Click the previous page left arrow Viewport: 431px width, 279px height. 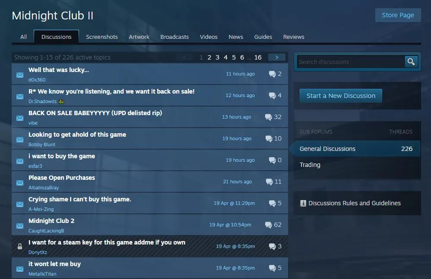(184, 57)
